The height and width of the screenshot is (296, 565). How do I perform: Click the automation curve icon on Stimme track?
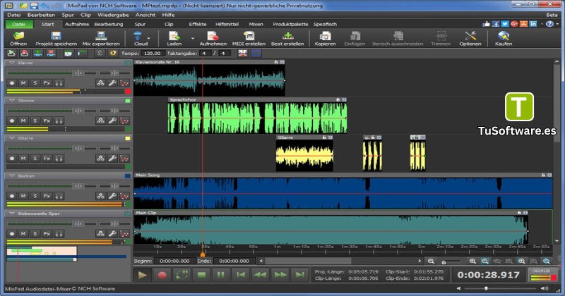click(124, 121)
